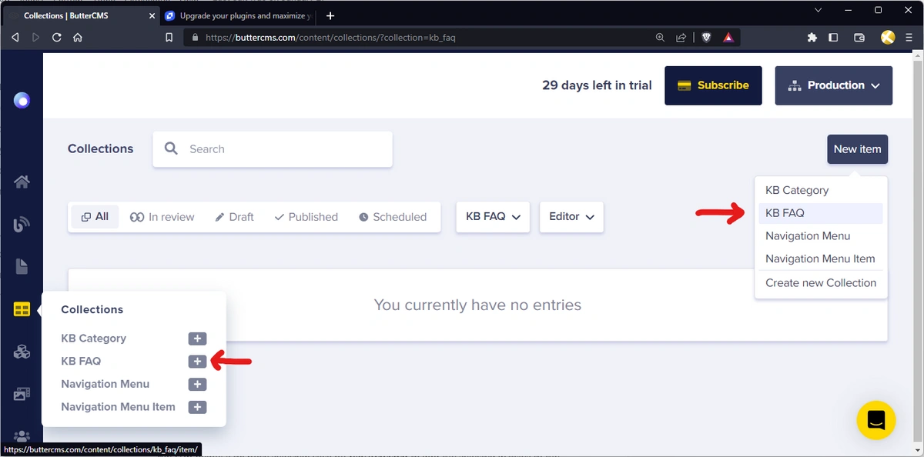Open the Blog posts sidebar icon

point(22,224)
